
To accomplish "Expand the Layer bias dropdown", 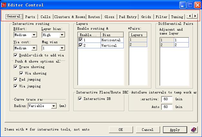I will click(x=62, y=35).
